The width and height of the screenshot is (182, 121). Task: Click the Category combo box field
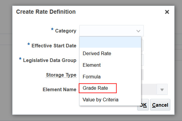(108, 31)
